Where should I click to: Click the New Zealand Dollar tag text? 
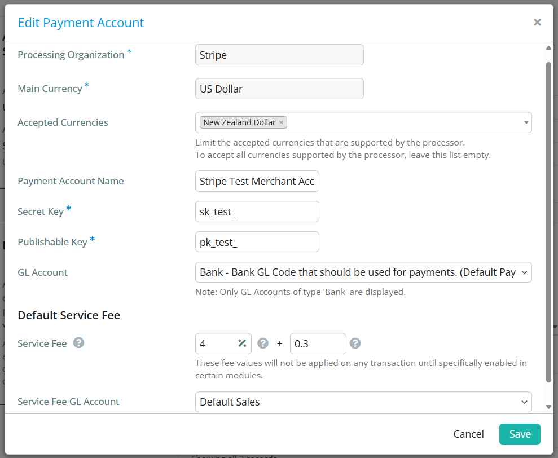point(239,122)
